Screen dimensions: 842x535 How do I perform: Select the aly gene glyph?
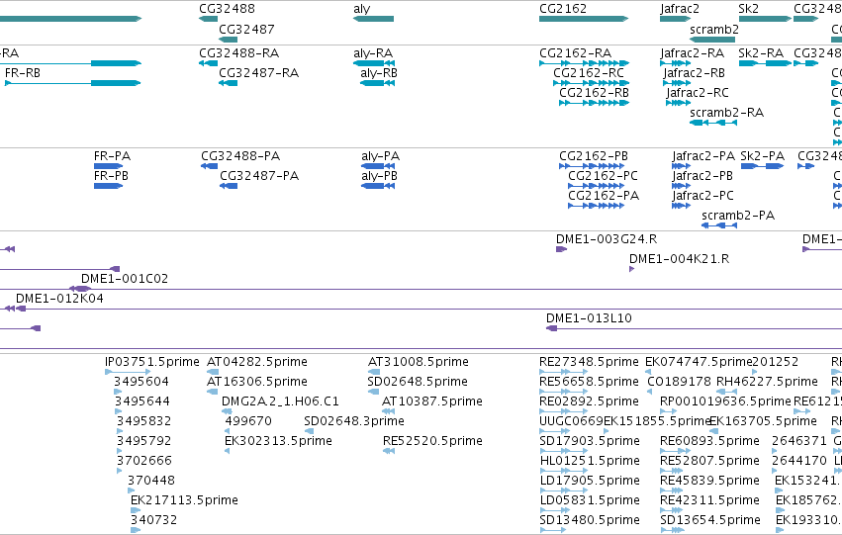[373, 19]
